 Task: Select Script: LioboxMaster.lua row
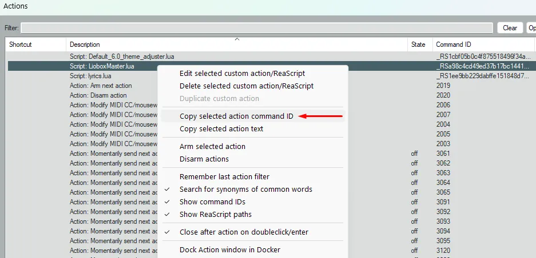(x=102, y=66)
